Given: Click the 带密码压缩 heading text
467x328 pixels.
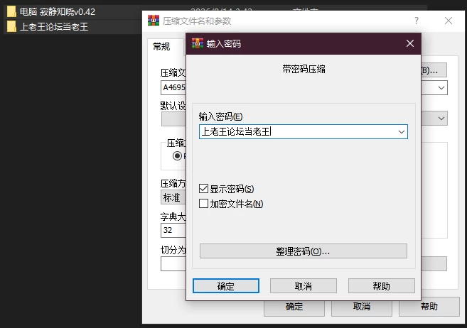Looking at the screenshot, I should click(304, 70).
